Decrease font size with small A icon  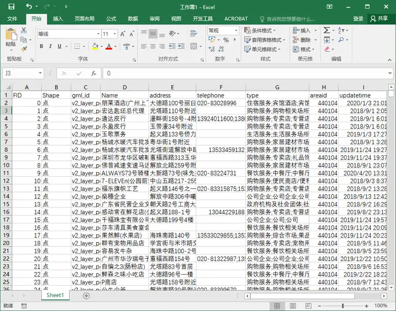(x=132, y=34)
